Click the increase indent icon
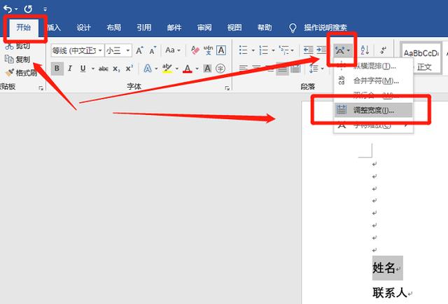 click(x=321, y=50)
